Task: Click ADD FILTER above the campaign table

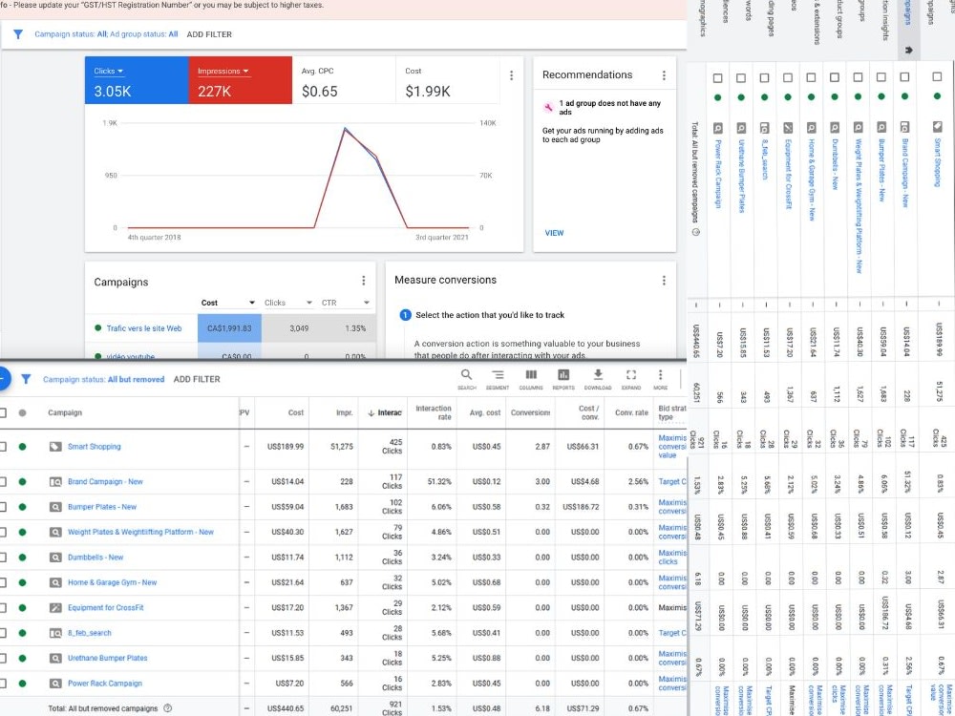Action: tap(197, 379)
